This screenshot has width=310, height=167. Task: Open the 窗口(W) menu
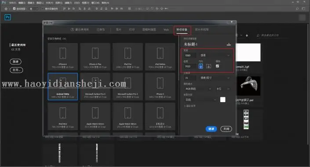(95, 3)
